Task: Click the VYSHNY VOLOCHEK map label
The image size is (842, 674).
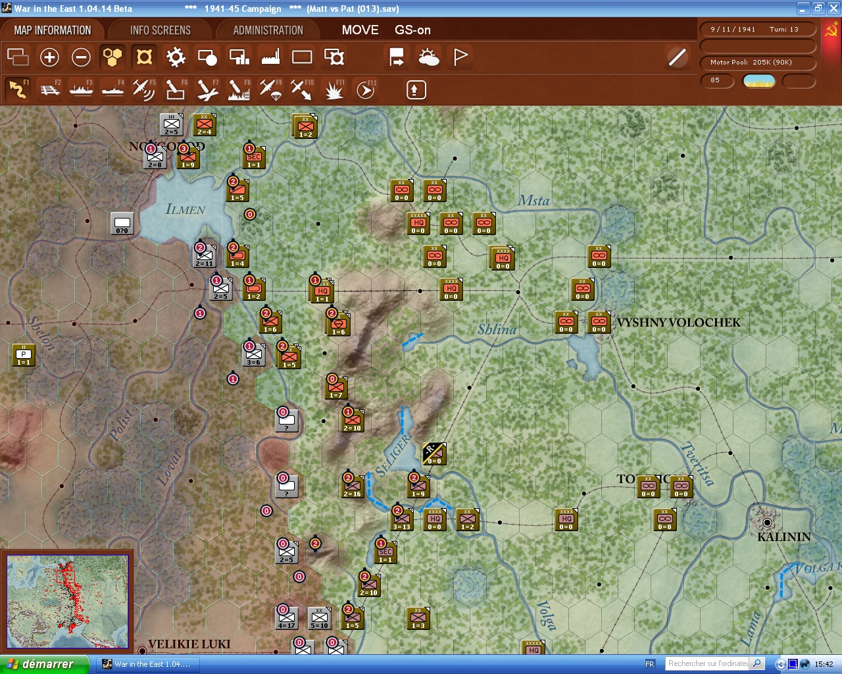Action: [x=679, y=323]
